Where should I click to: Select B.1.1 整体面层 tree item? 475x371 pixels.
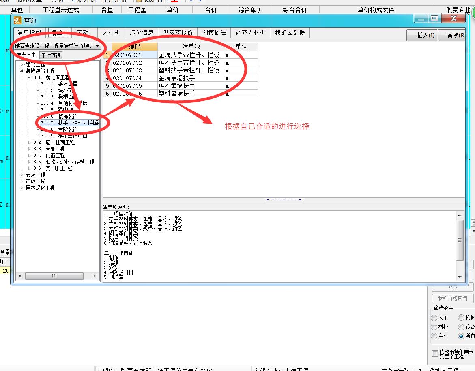59,84
